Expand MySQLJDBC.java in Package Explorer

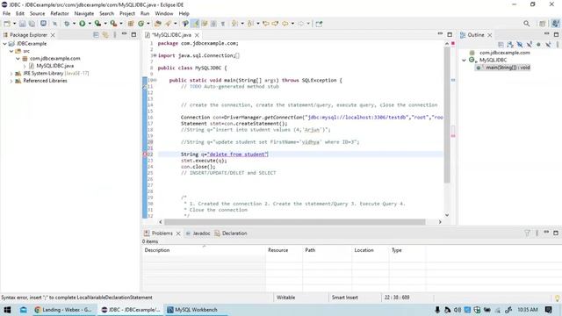pyautogui.click(x=25, y=66)
